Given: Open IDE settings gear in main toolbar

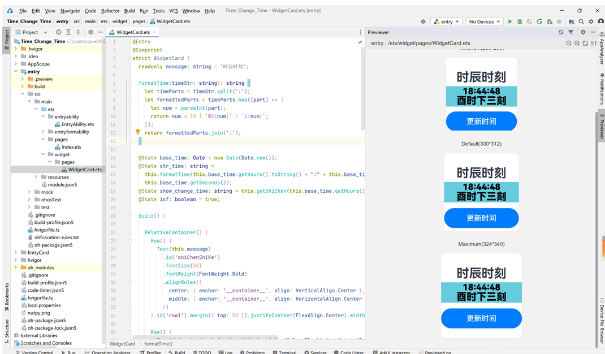Looking at the screenshot, I should [591, 21].
